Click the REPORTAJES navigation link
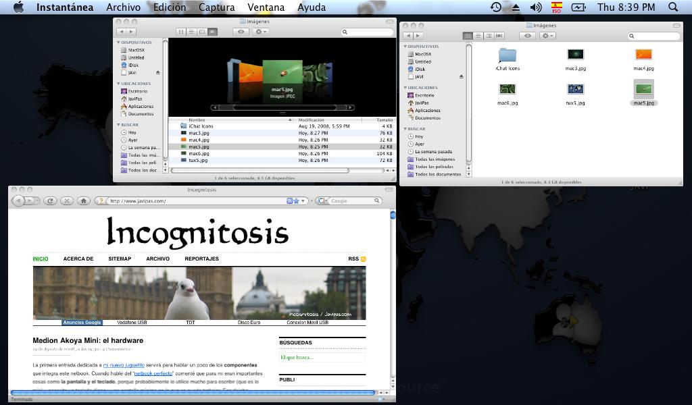The height and width of the screenshot is (405, 692). click(201, 259)
